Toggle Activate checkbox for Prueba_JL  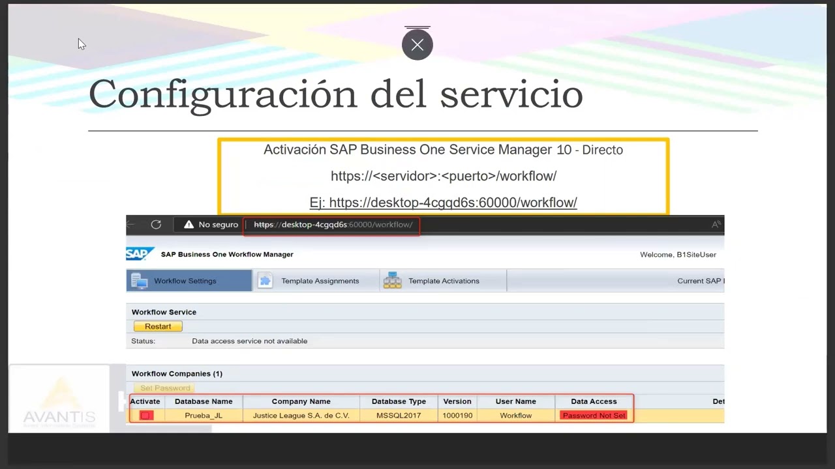tap(146, 416)
